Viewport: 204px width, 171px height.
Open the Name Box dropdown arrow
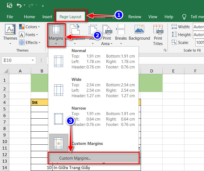[x=33, y=60]
